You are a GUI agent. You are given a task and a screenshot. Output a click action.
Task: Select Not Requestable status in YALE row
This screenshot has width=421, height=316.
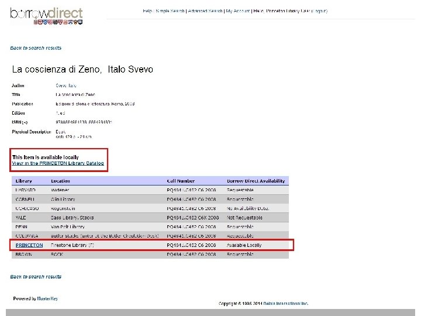pos(244,218)
